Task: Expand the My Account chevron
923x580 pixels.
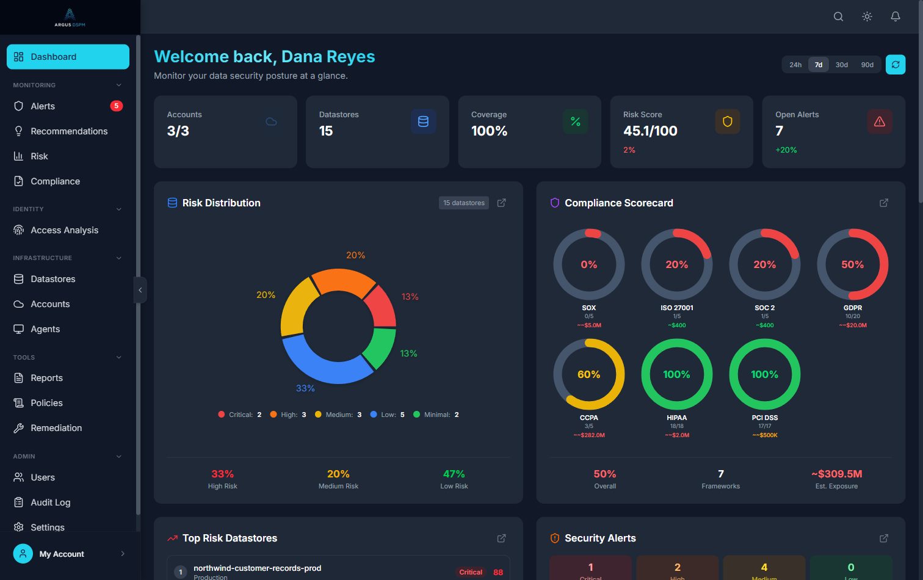Action: tap(123, 554)
